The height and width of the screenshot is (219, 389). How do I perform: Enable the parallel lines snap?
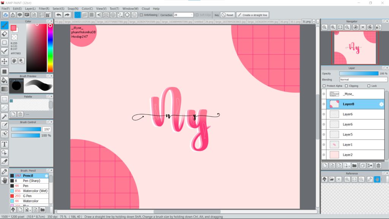click(85, 15)
